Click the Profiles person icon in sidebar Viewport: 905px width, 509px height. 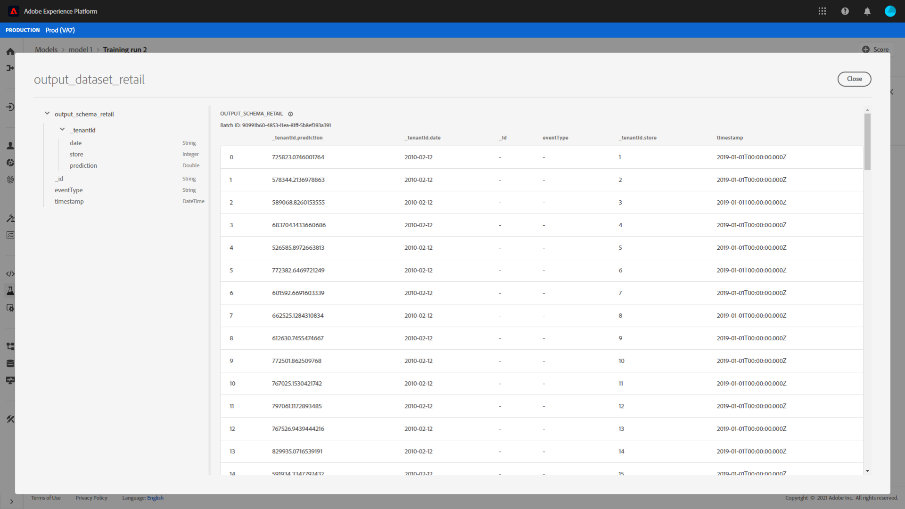click(10, 146)
